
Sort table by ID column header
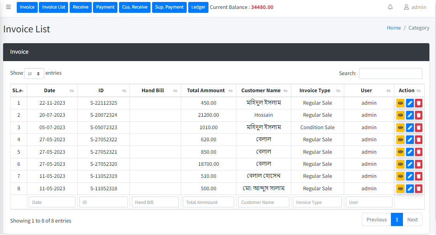[103, 90]
